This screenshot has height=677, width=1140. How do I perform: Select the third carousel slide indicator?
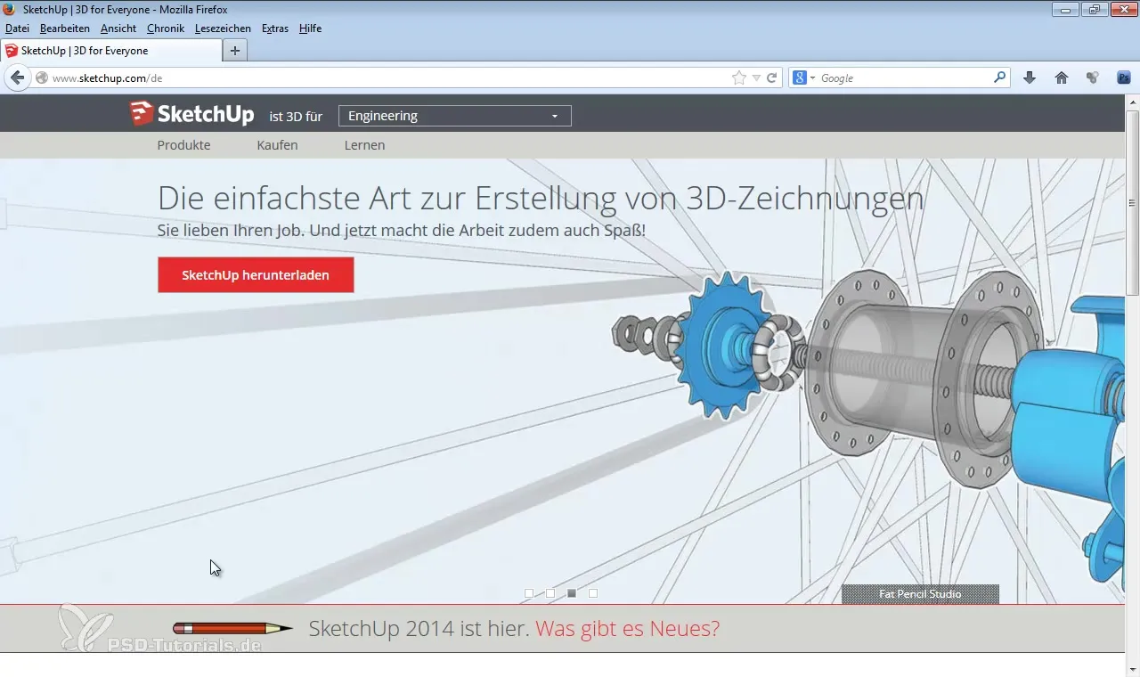click(x=572, y=593)
